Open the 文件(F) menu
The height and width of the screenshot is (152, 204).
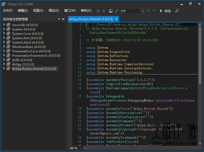coord(8,11)
